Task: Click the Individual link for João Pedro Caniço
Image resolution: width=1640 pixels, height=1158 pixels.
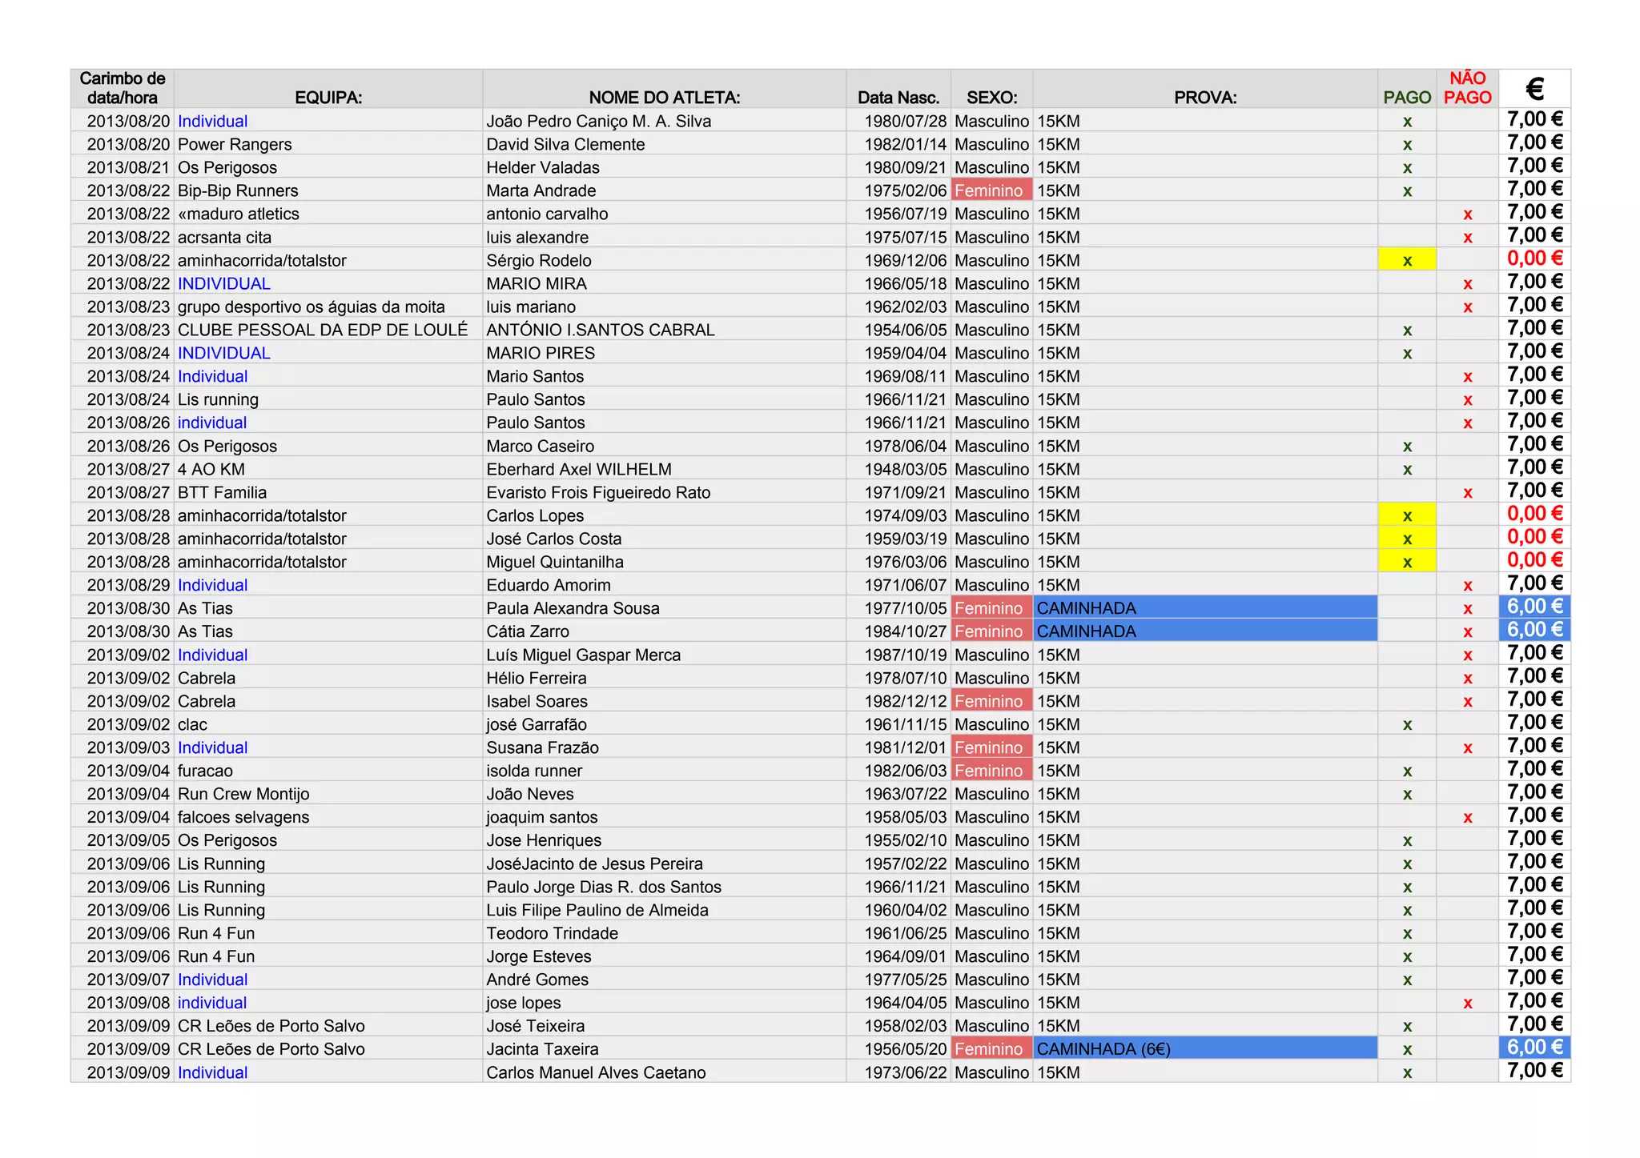Action: click(x=212, y=121)
